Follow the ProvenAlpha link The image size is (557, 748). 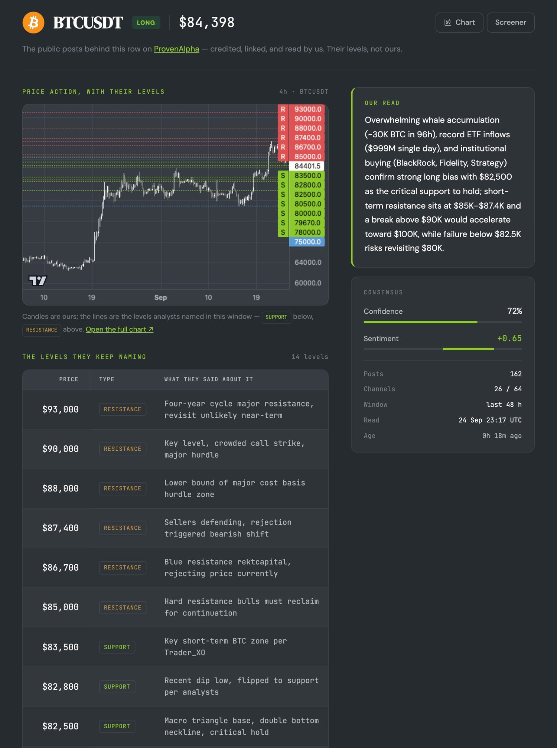(x=176, y=49)
